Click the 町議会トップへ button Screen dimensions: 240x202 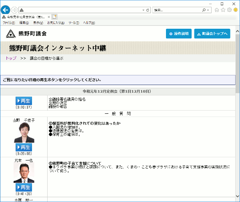click(x=212, y=34)
